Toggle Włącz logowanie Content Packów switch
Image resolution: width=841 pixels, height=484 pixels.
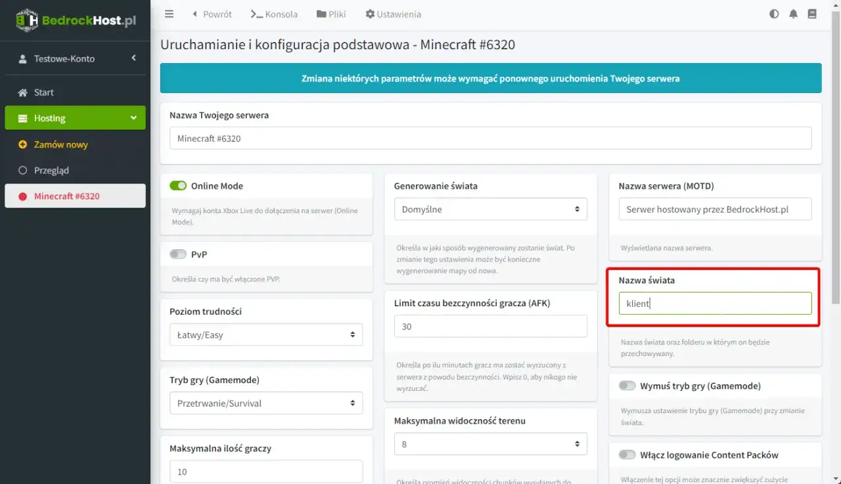(627, 454)
